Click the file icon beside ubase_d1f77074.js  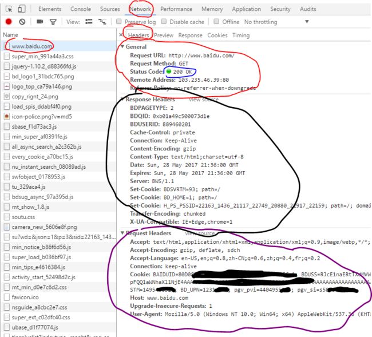pyautogui.click(x=7, y=327)
